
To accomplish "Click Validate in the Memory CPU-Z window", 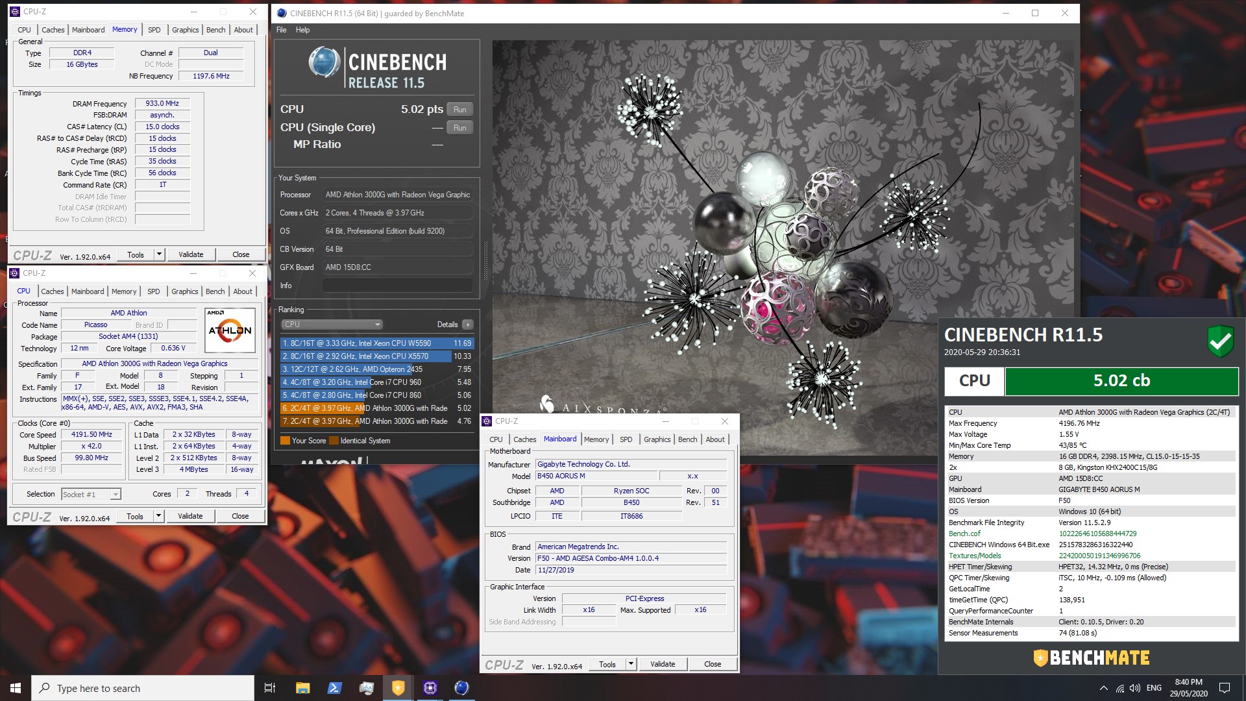I will point(191,254).
